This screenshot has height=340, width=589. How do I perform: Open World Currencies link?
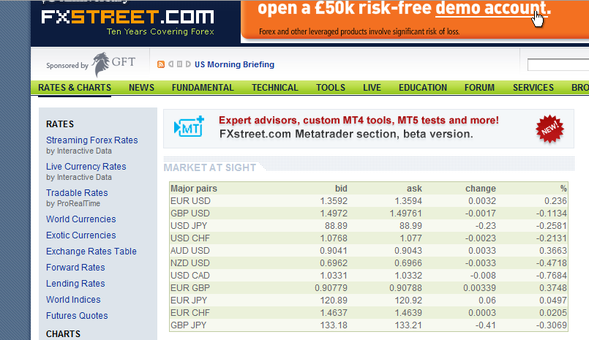[x=80, y=219]
